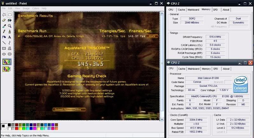254x138 pixels.
Task: Click the FSB:DRAM ratio value 4:5
Action: click(215, 41)
